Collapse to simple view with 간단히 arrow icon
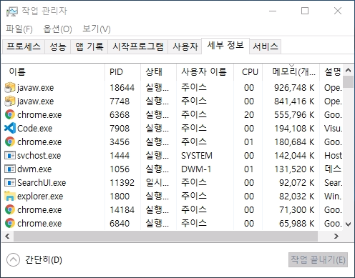 coord(13,259)
